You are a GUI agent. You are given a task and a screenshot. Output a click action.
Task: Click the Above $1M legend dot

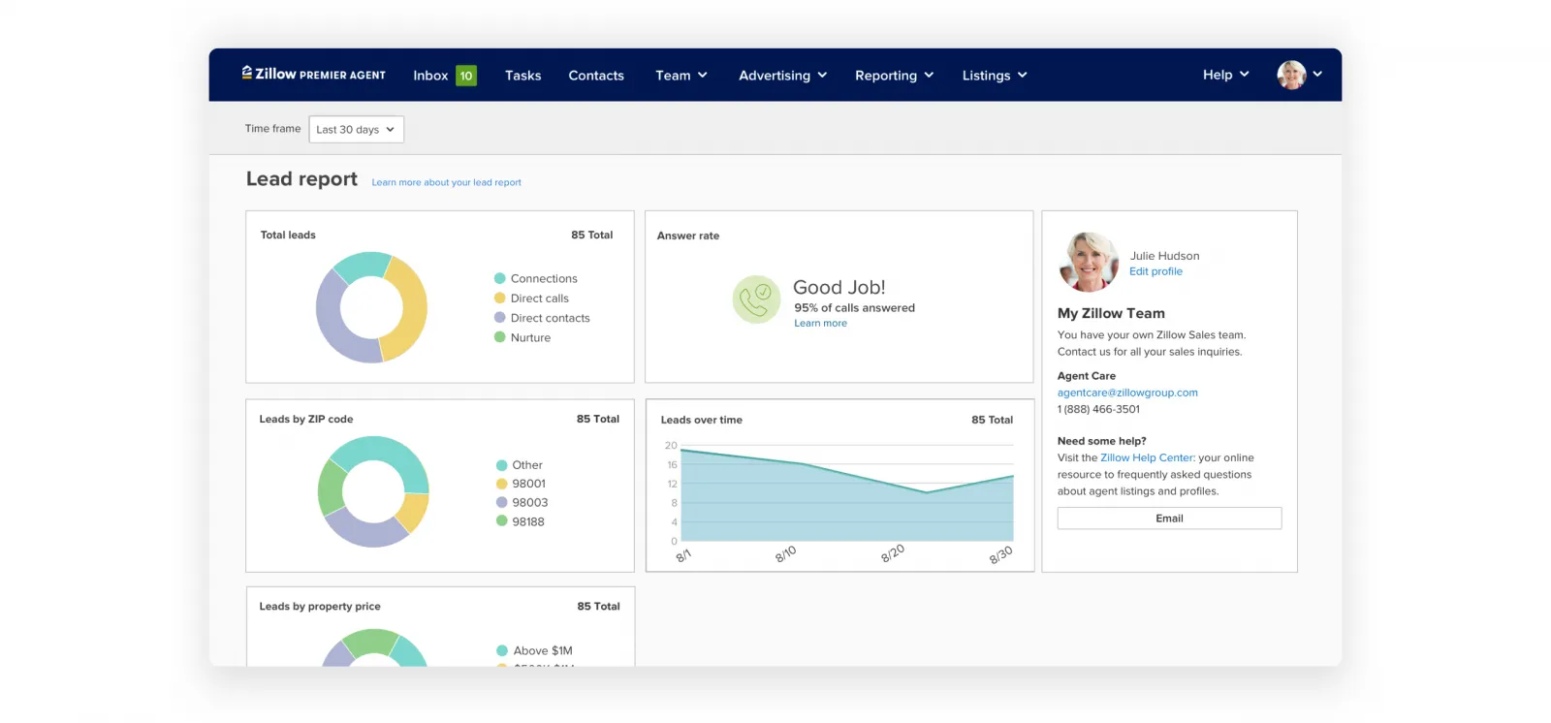pos(502,650)
